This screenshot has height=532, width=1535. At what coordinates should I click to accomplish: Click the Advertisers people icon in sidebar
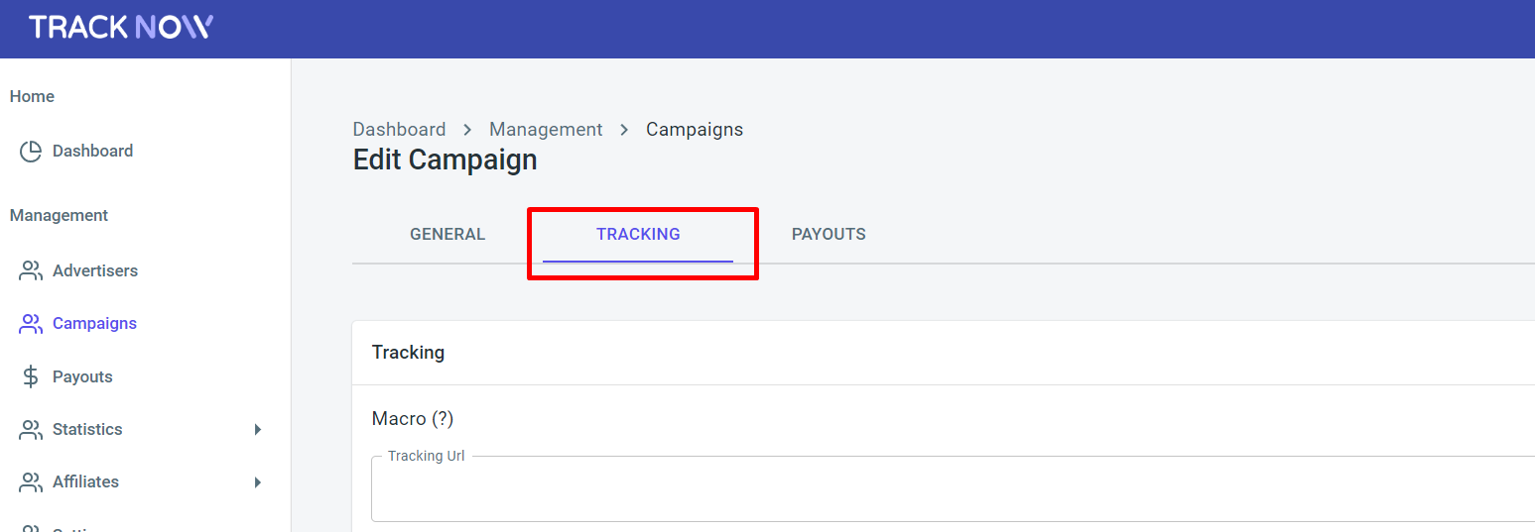(x=31, y=270)
